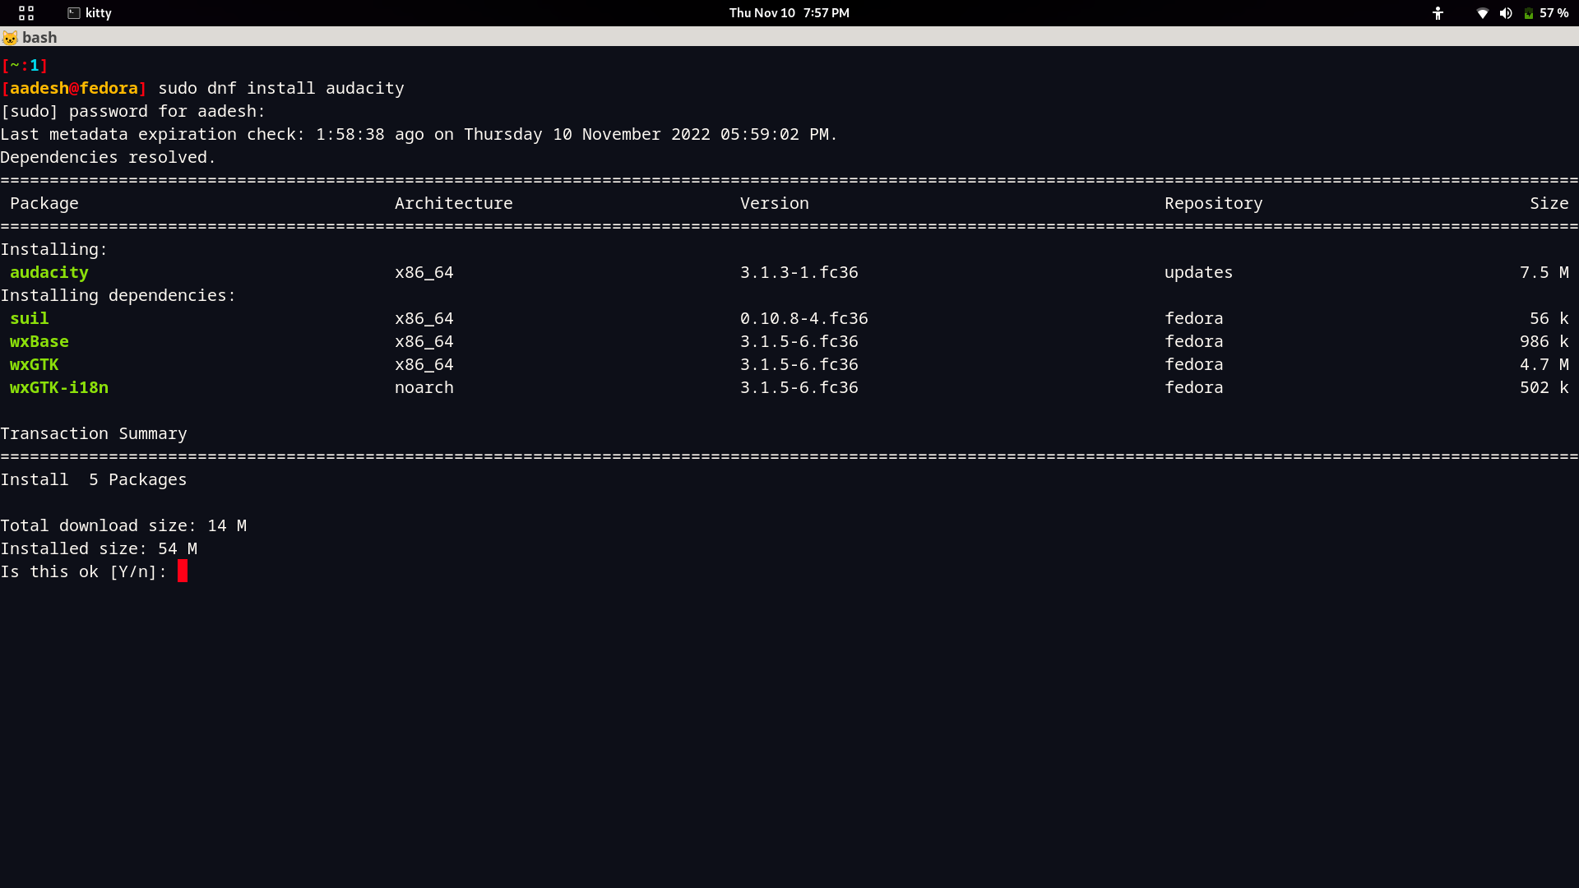The width and height of the screenshot is (1579, 888).
Task: Click the cat emoji in title bar
Action: [x=10, y=38]
